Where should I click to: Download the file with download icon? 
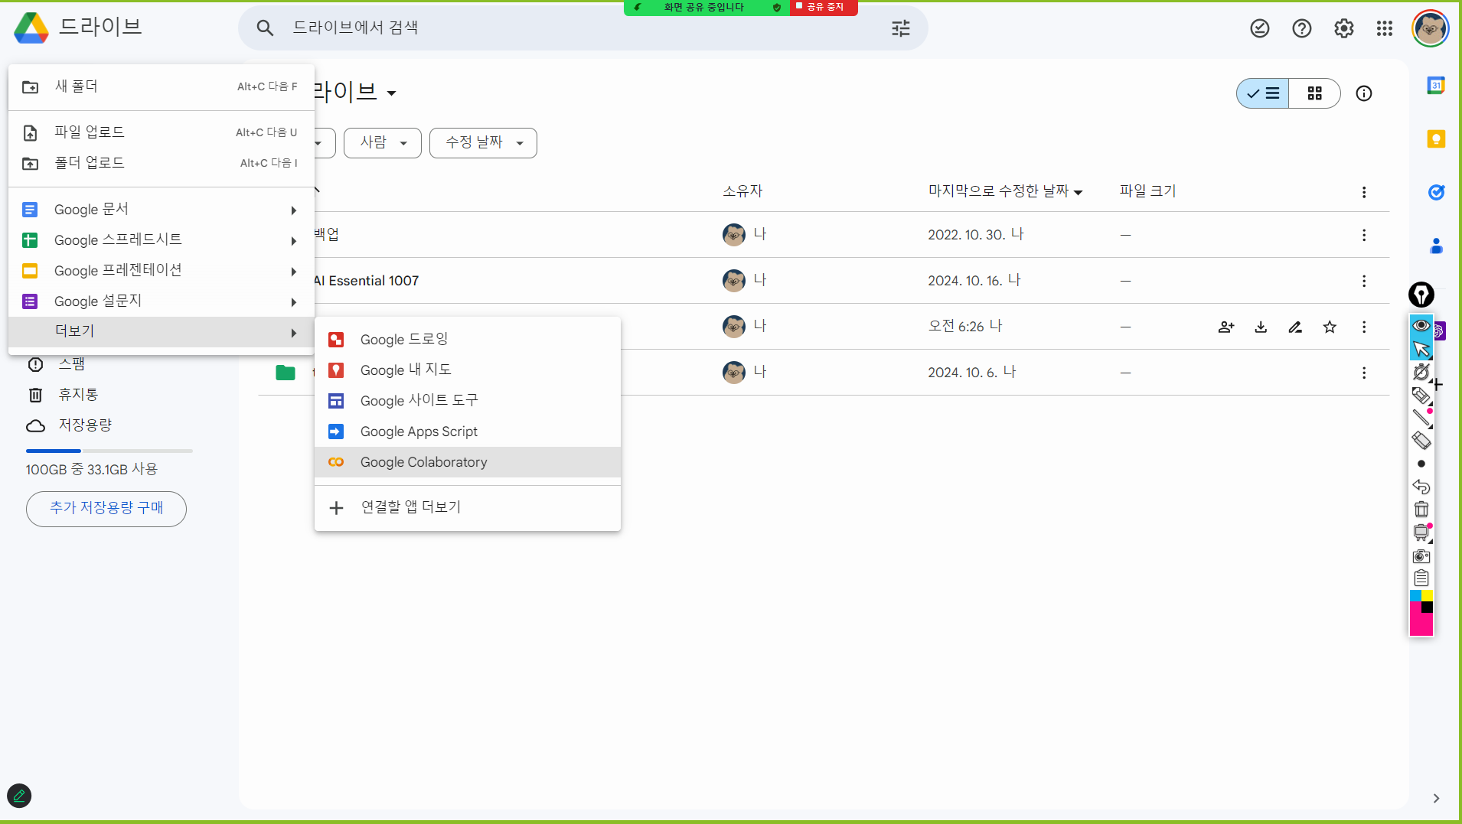pyautogui.click(x=1261, y=327)
